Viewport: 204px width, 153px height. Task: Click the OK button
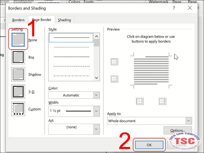[x=149, y=145]
